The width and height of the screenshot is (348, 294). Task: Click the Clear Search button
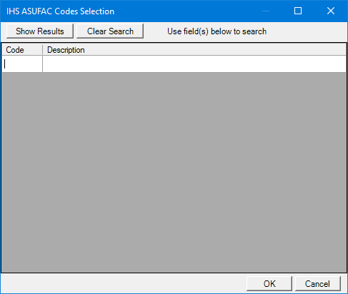pos(110,31)
